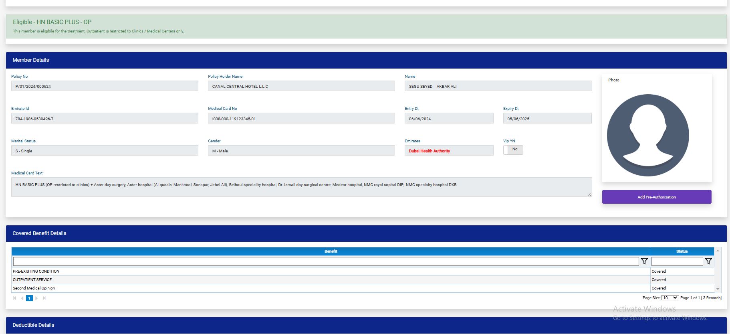730x334 pixels.
Task: Click the Benefit column filter funnel icon
Action: click(644, 261)
